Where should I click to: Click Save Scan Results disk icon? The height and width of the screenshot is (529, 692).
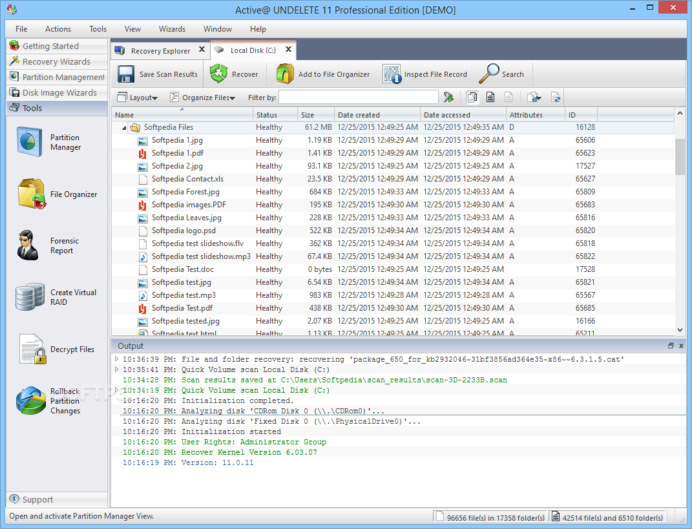[126, 74]
